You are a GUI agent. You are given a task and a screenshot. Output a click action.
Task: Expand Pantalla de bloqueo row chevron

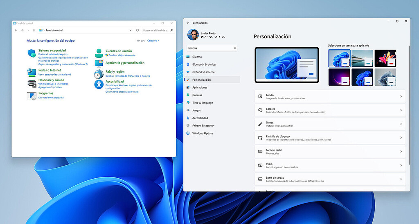click(401, 138)
